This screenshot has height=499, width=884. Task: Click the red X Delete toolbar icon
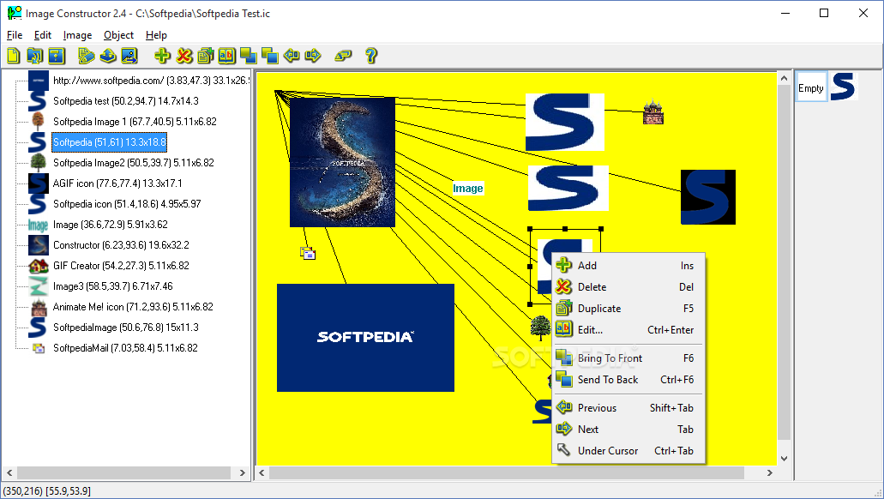click(183, 55)
